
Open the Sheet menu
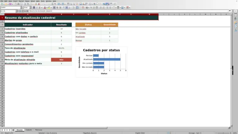pyautogui.click(x=33, y=1)
